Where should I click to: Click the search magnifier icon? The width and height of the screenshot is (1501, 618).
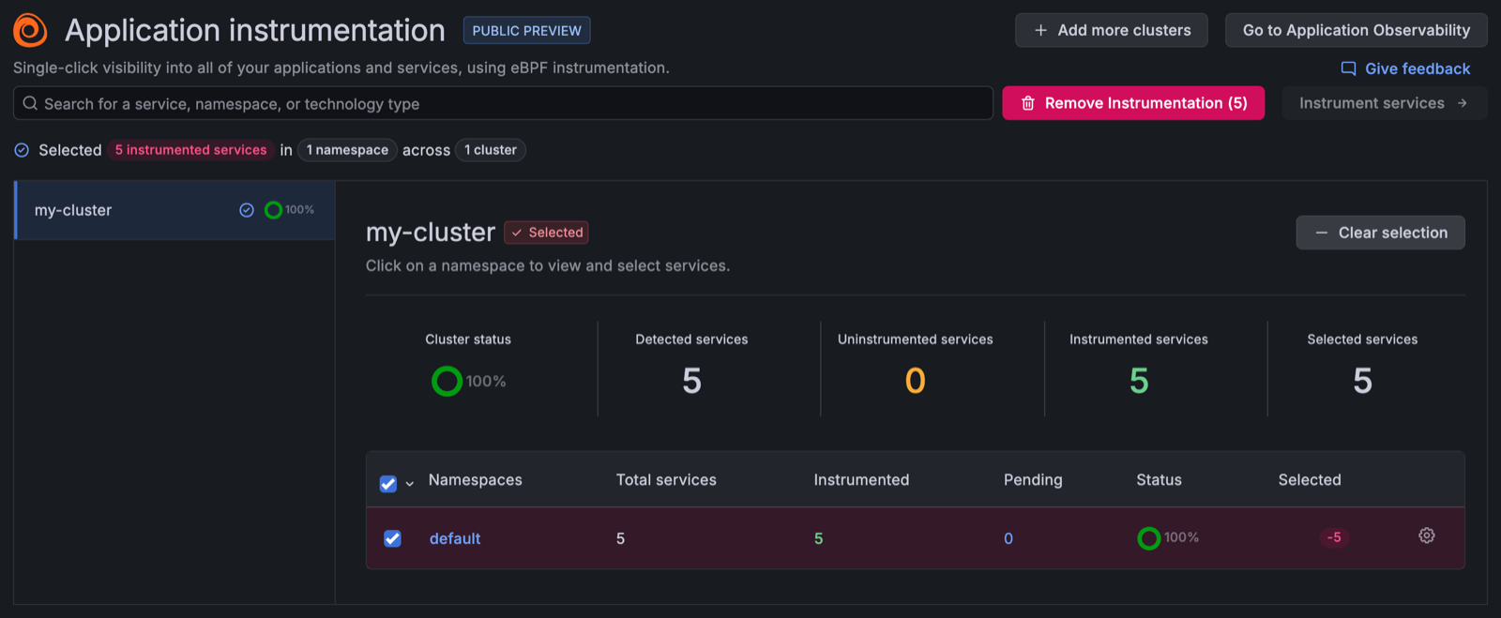30,103
